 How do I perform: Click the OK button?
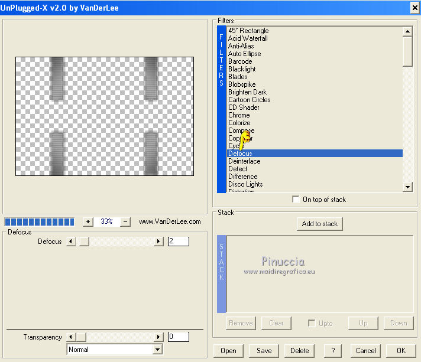pyautogui.click(x=401, y=351)
